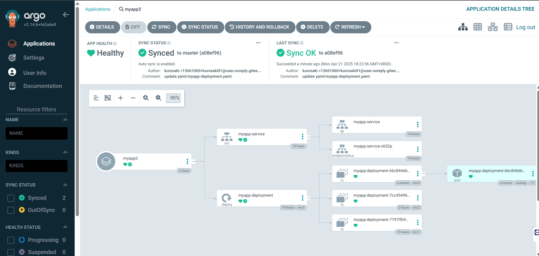Enable the OutOfSync filter checkbox
539x256 pixels.
pyautogui.click(x=11, y=210)
